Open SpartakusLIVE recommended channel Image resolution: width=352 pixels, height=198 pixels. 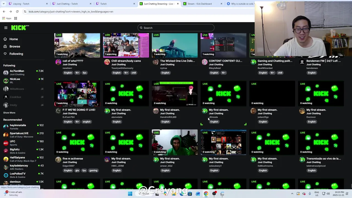coord(23,135)
